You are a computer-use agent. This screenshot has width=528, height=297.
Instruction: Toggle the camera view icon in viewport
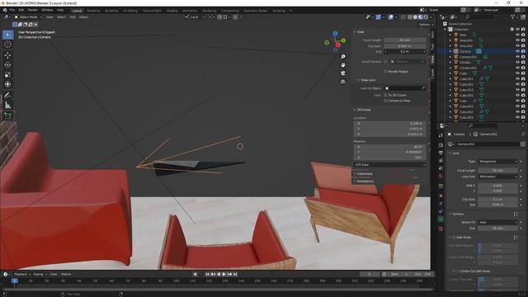[x=343, y=73]
